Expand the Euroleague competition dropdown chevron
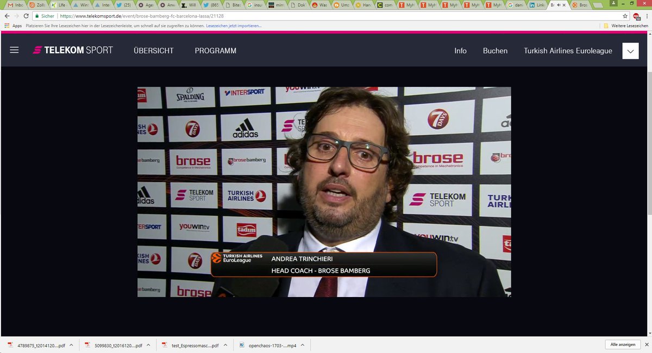 (630, 51)
